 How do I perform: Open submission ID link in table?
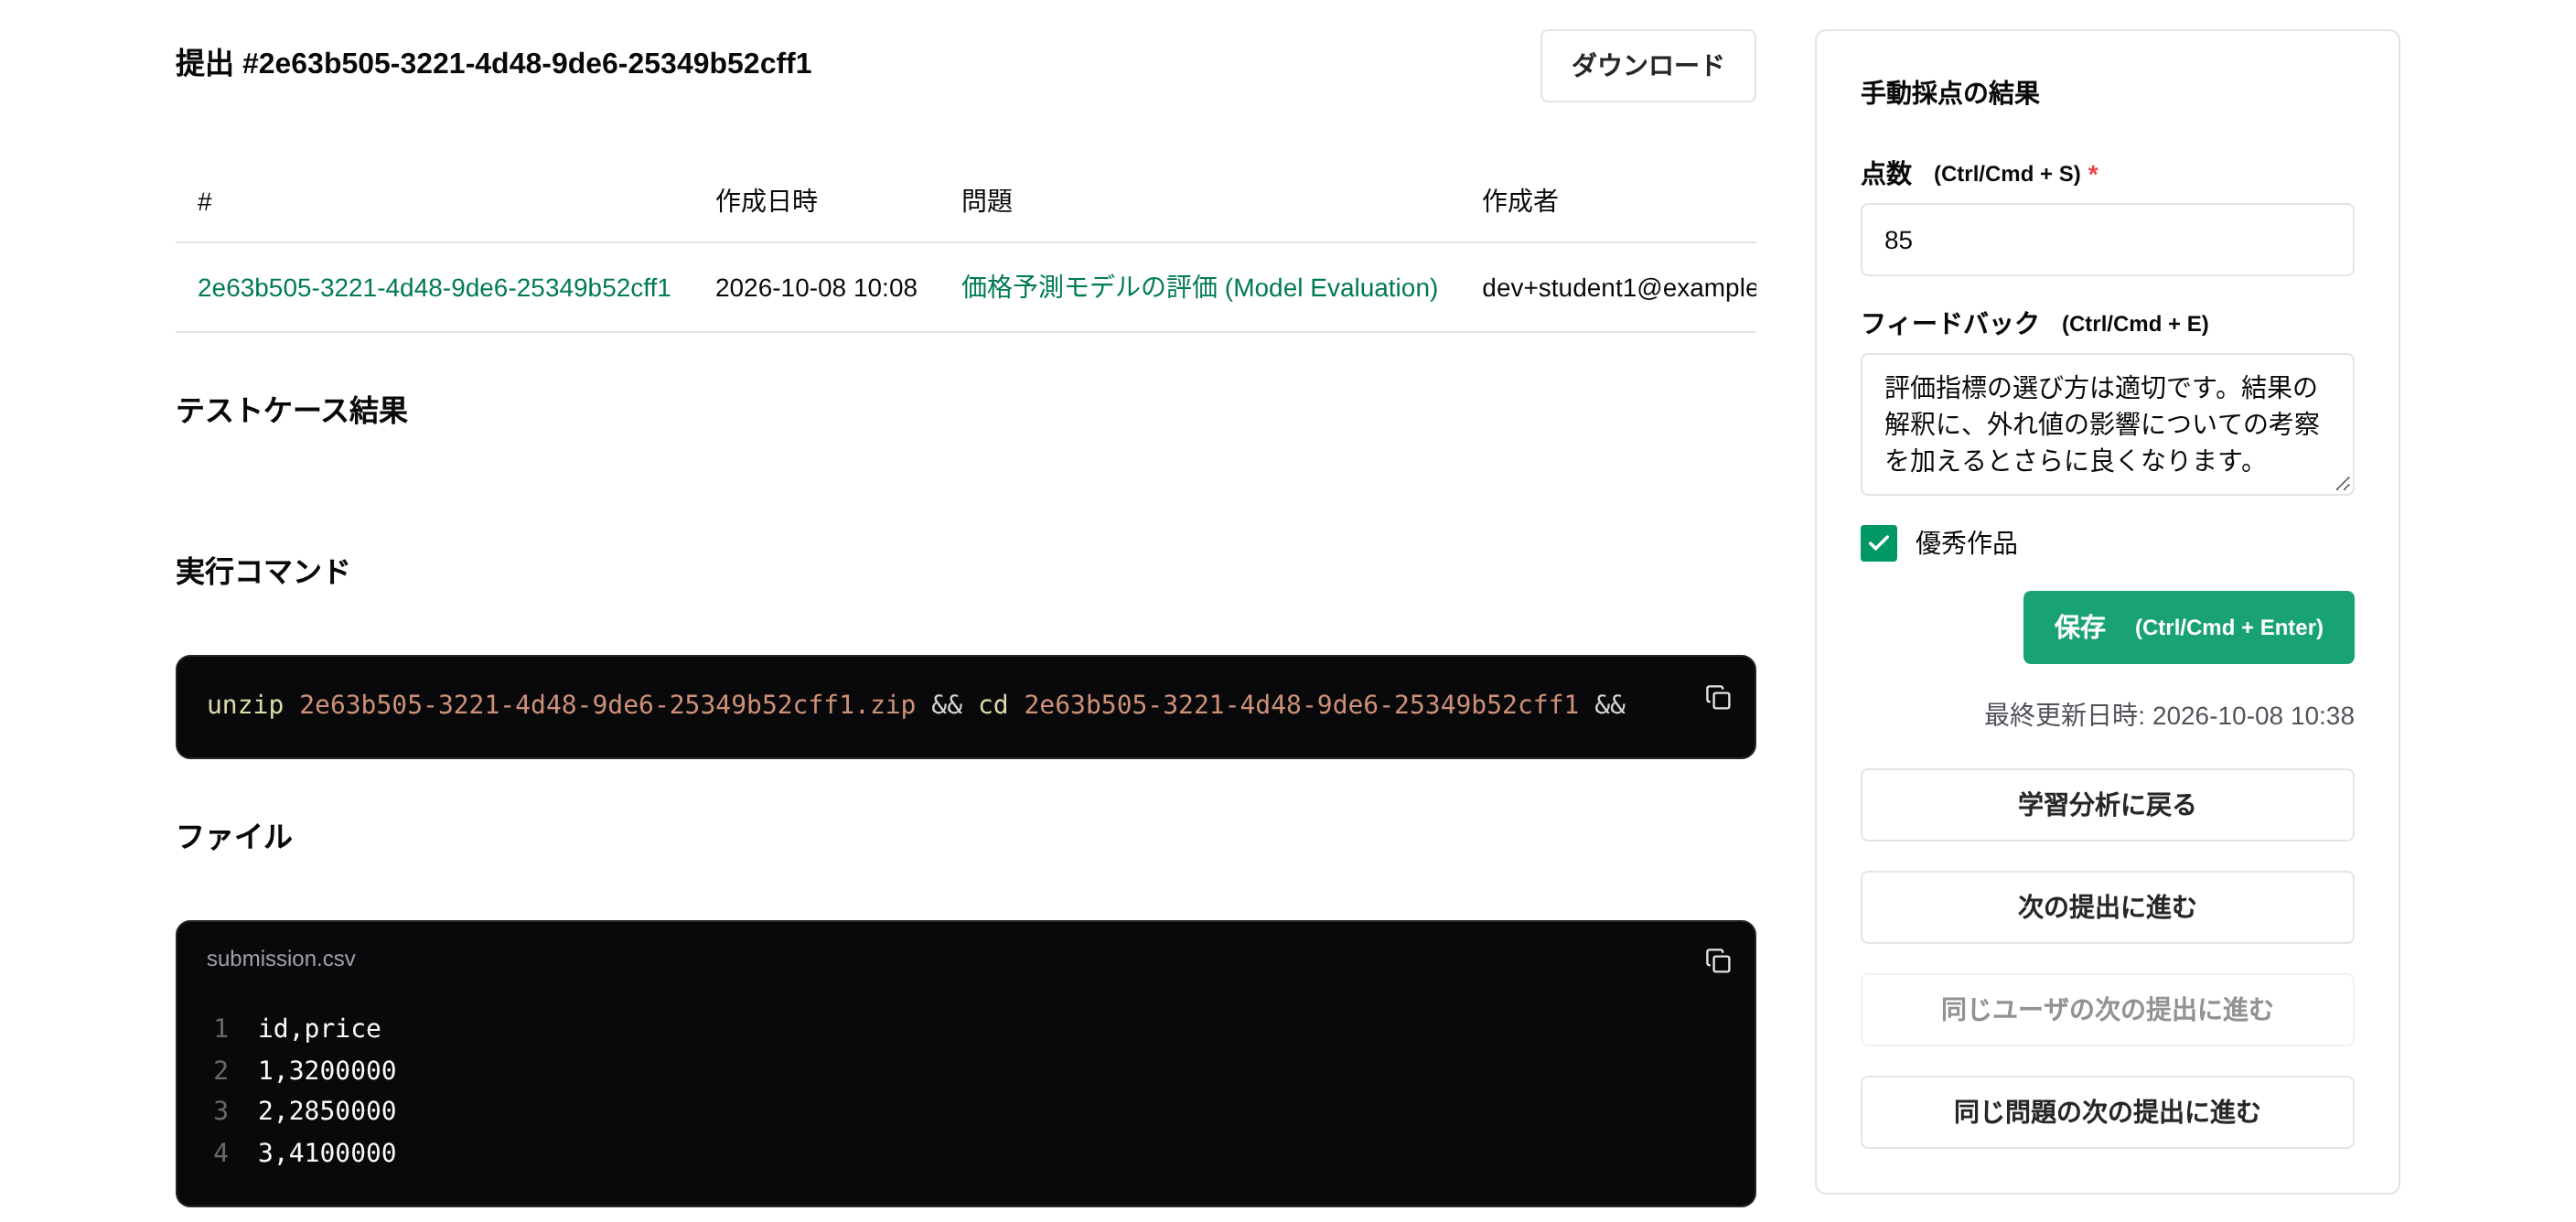(x=434, y=288)
